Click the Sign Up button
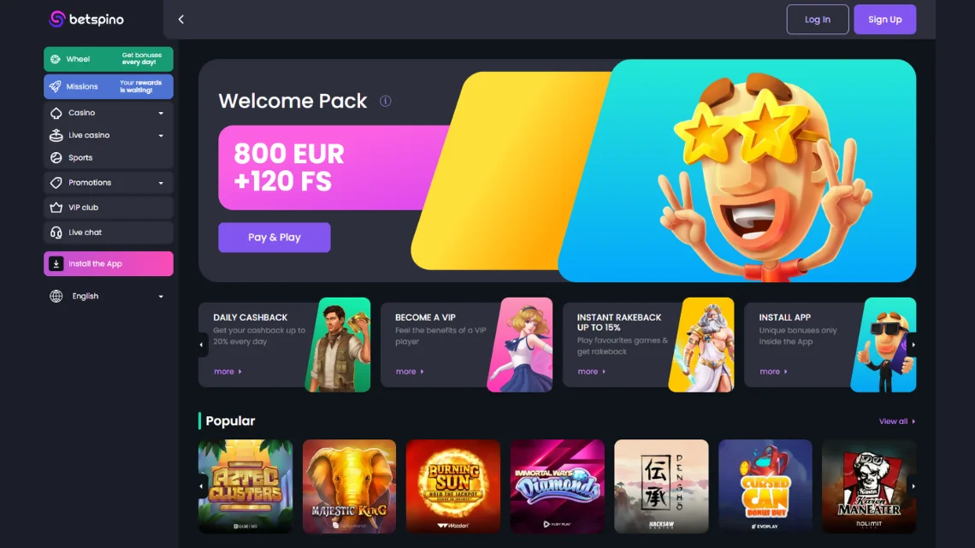Screen dimensions: 975x548 [884, 20]
